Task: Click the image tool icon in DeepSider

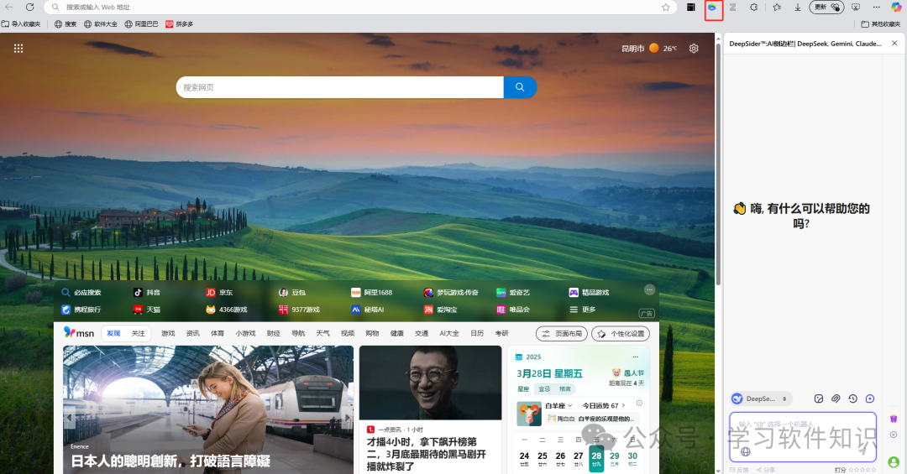Action: pos(819,398)
